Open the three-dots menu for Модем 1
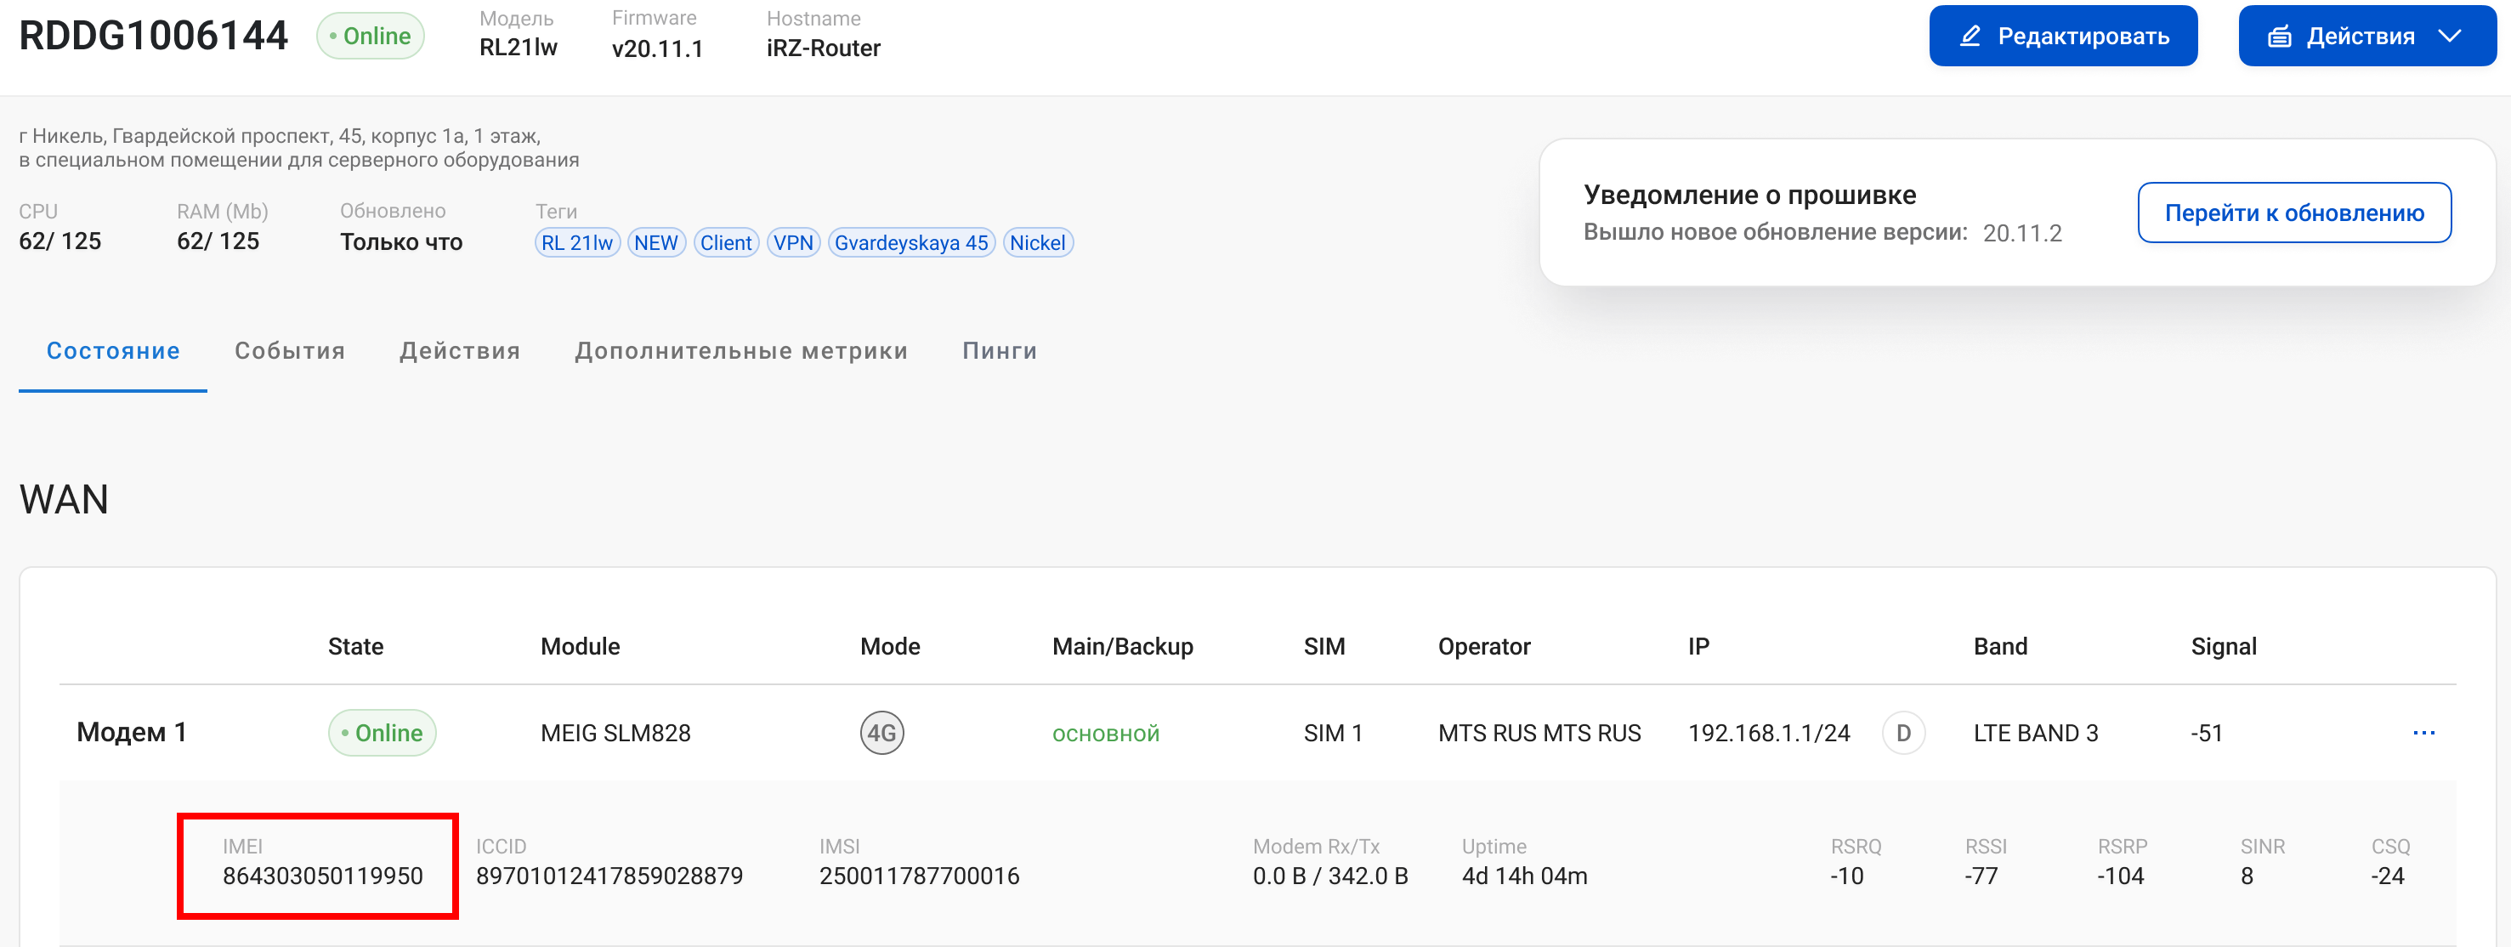2511x947 pixels. pyautogui.click(x=2423, y=733)
